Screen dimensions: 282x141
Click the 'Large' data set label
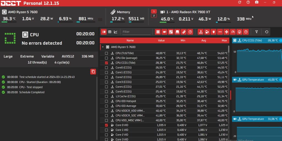coord(8,56)
